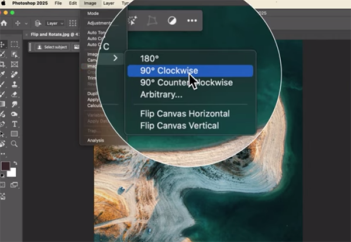Select the Spot Healing bandage tool
Image resolution: width=351 pixels, height=242 pixels.
coord(14,74)
